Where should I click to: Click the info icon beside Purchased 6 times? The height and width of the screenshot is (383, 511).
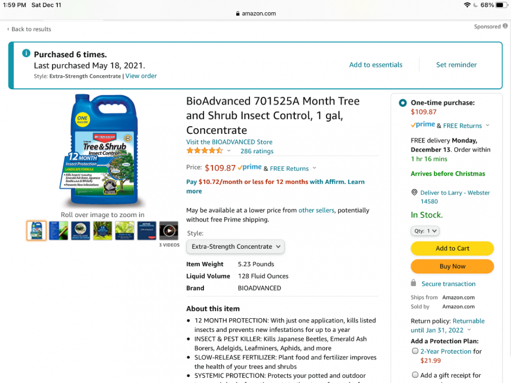pos(26,53)
